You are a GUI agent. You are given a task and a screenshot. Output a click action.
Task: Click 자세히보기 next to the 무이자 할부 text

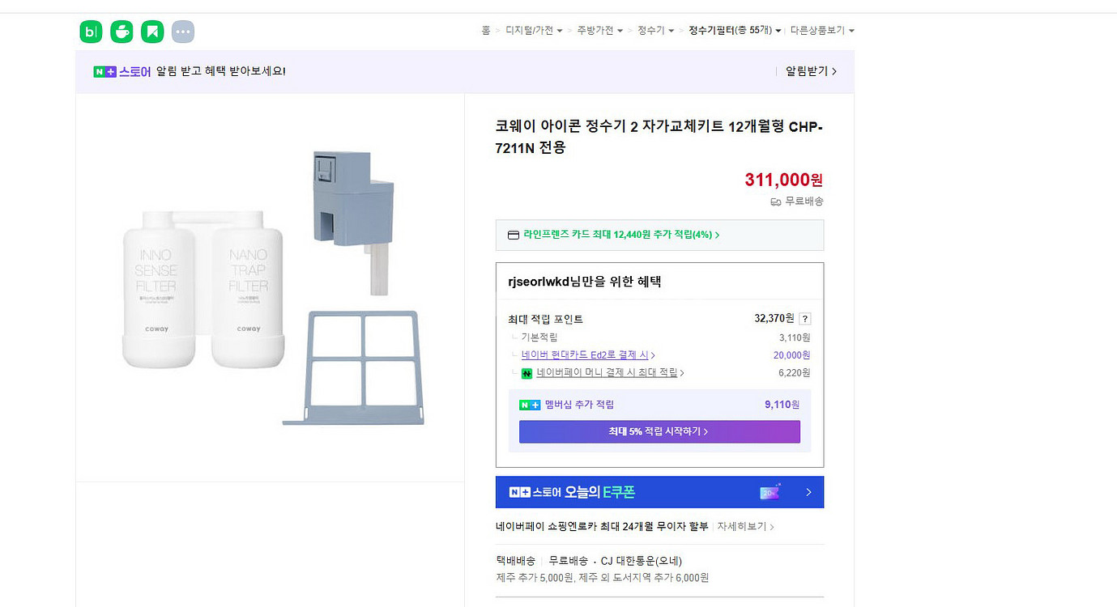click(745, 527)
